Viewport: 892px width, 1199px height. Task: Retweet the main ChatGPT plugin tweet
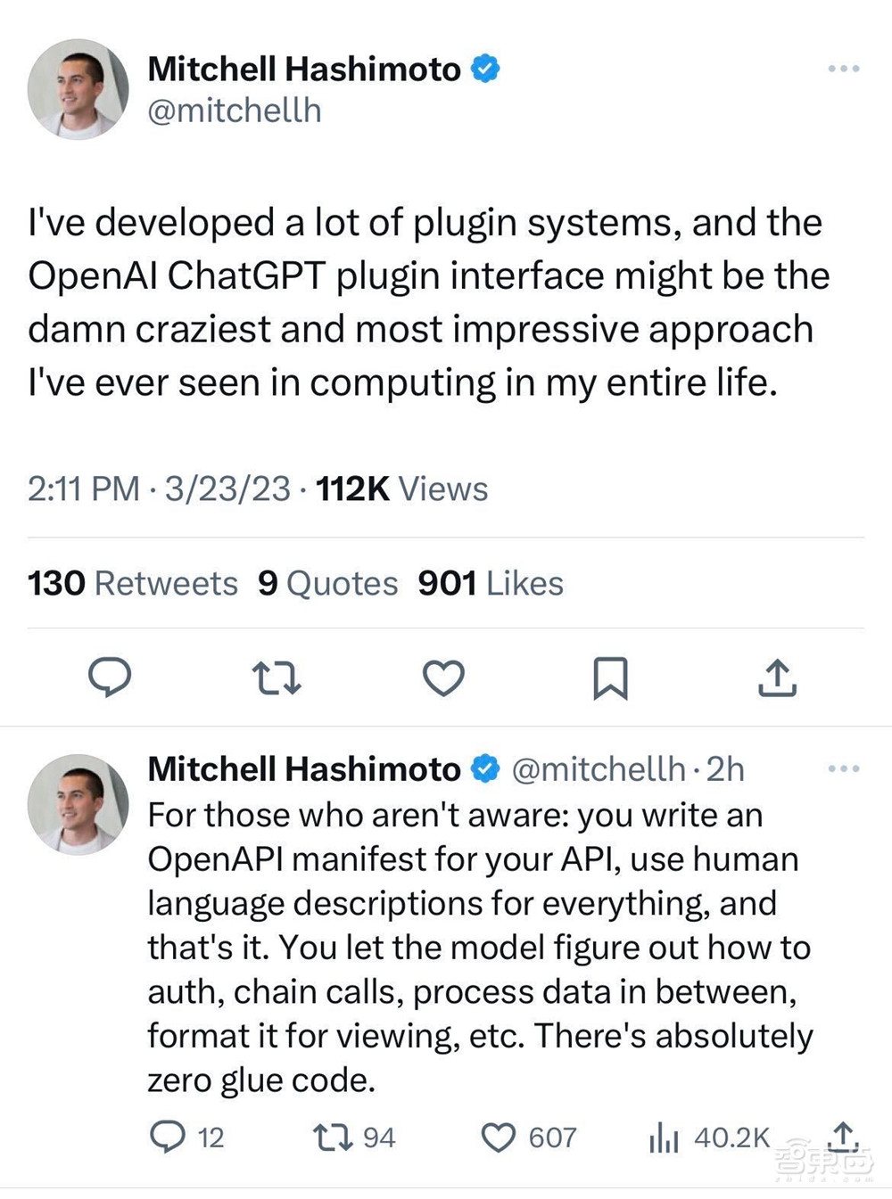click(x=277, y=678)
